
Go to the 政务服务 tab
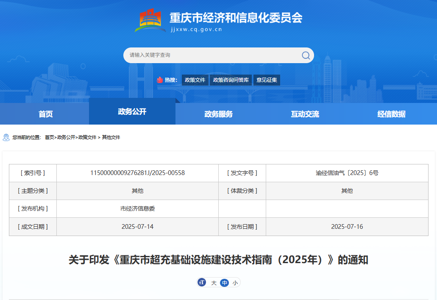click(218, 114)
